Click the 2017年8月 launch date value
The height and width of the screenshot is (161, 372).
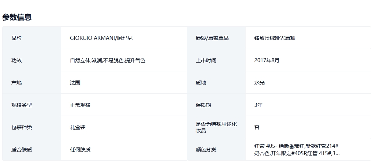click(x=267, y=60)
